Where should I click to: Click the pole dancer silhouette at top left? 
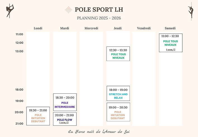pos(10,11)
